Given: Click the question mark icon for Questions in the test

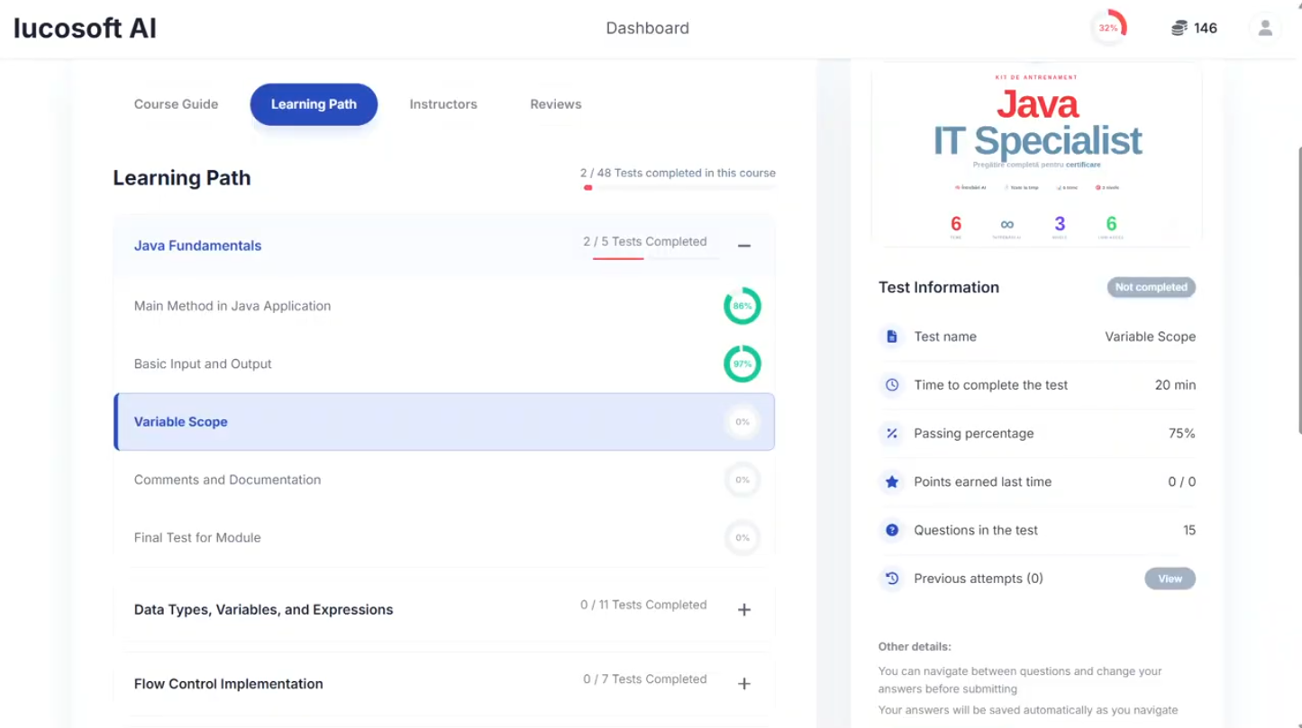Looking at the screenshot, I should [891, 530].
